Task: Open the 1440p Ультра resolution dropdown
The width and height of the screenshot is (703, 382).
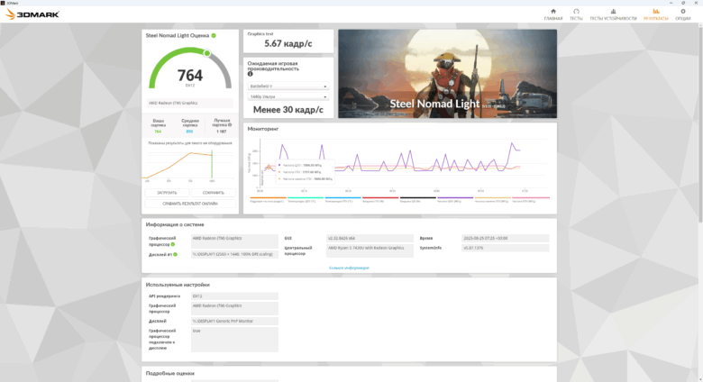Action: tap(288, 96)
